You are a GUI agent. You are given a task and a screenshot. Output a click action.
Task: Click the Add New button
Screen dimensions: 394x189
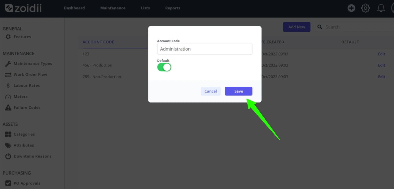[297, 27]
